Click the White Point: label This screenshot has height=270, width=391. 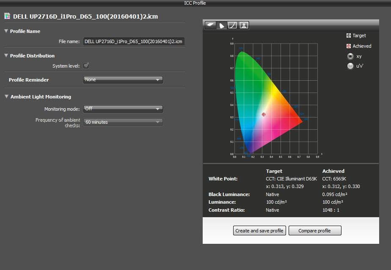point(223,179)
